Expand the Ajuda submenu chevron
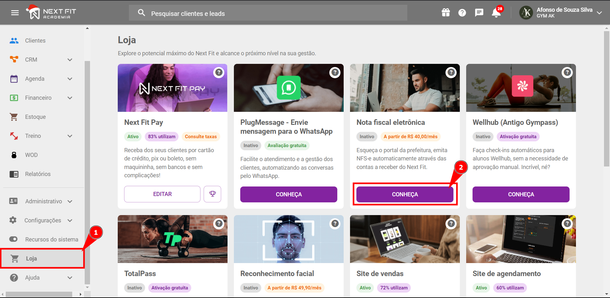Image resolution: width=610 pixels, height=298 pixels. click(70, 278)
